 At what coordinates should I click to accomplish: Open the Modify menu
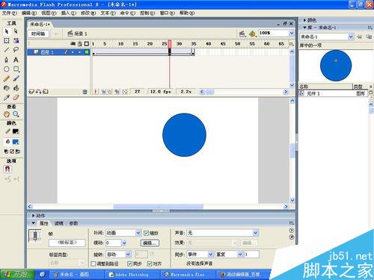click(88, 13)
